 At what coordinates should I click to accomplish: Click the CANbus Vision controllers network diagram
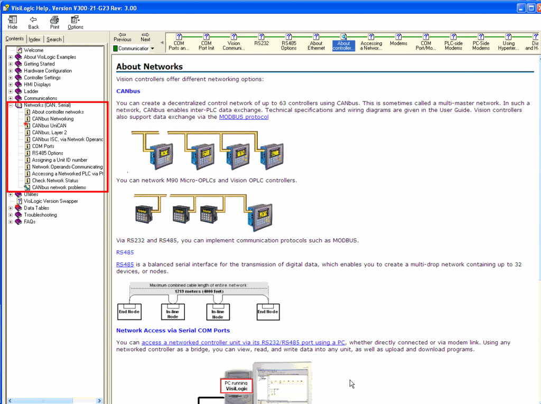[x=207, y=151]
